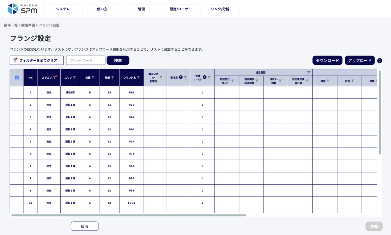Click the 熱交 category cell in row 2
The image size is (391, 235).
pos(49,105)
